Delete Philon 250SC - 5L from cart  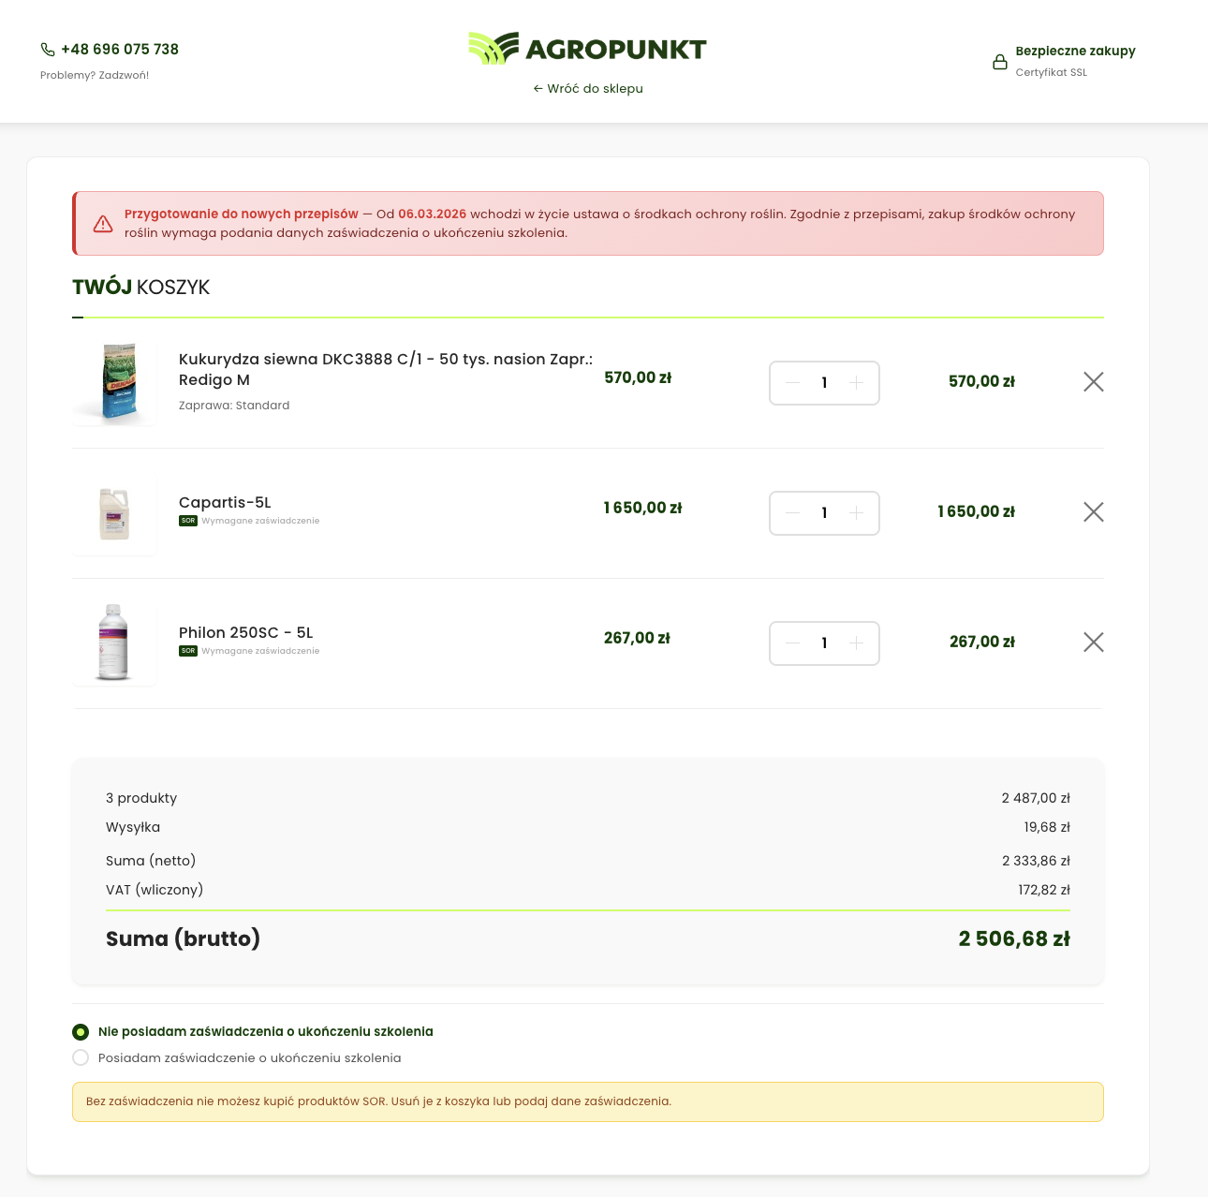click(x=1093, y=642)
